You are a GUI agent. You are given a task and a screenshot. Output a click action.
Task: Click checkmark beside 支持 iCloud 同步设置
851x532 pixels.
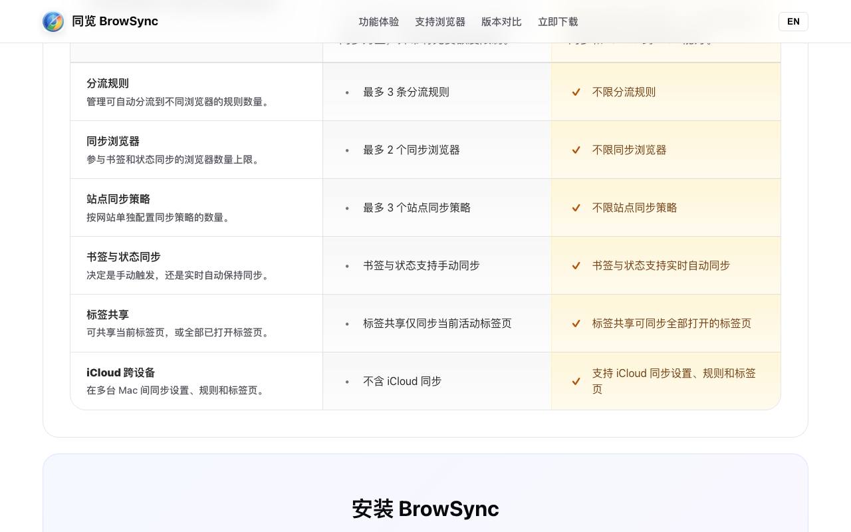pyautogui.click(x=576, y=381)
